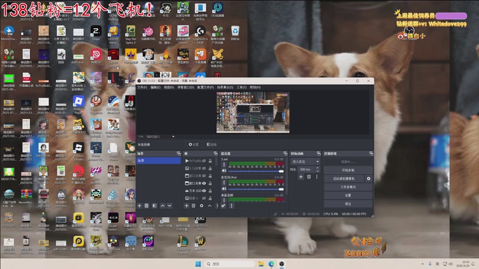This screenshot has width=479, height=269.
Task: Select Roblox Player desktop icon
Action: [x=78, y=105]
